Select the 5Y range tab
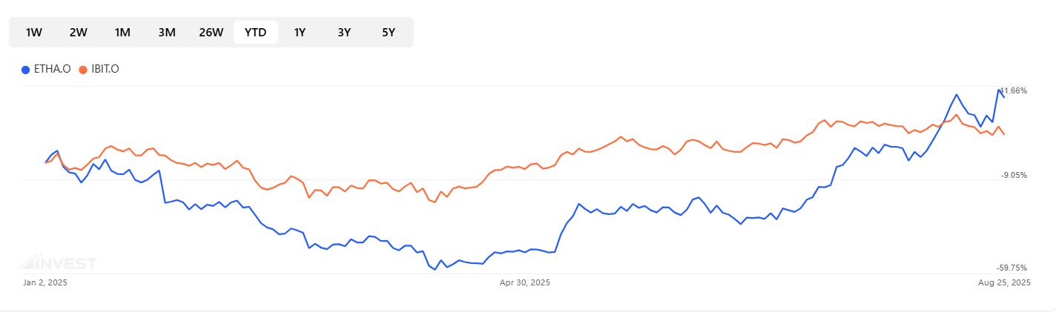Screen dimensions: 1056x318 389,33
